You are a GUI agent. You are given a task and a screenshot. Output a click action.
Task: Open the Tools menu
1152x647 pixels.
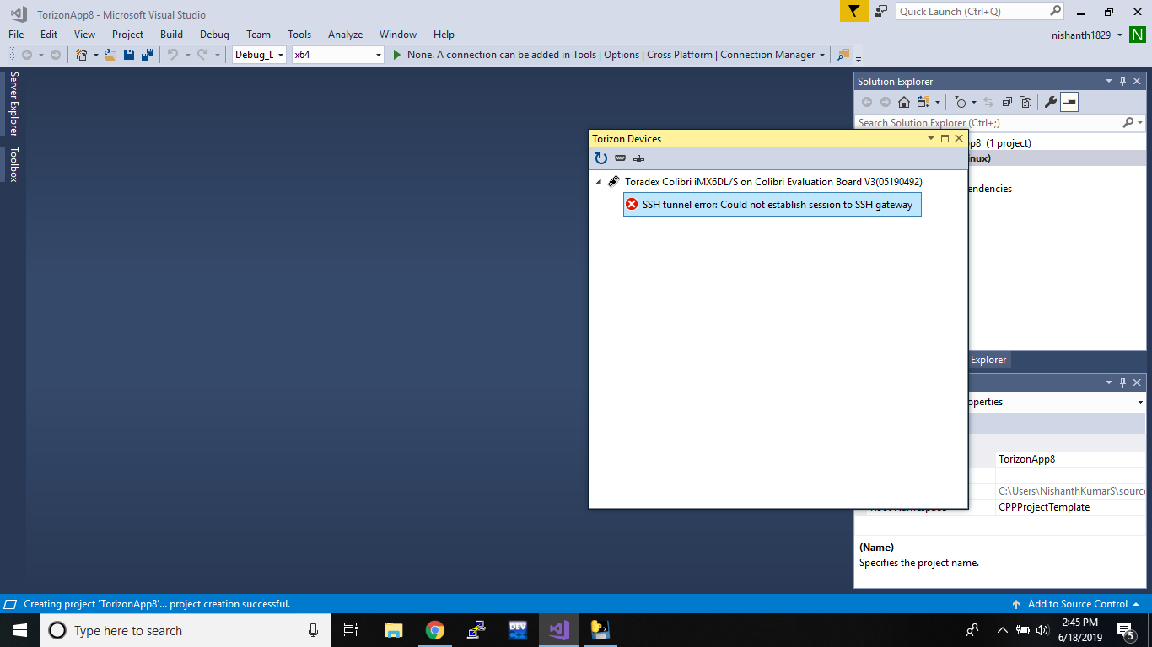click(x=299, y=35)
